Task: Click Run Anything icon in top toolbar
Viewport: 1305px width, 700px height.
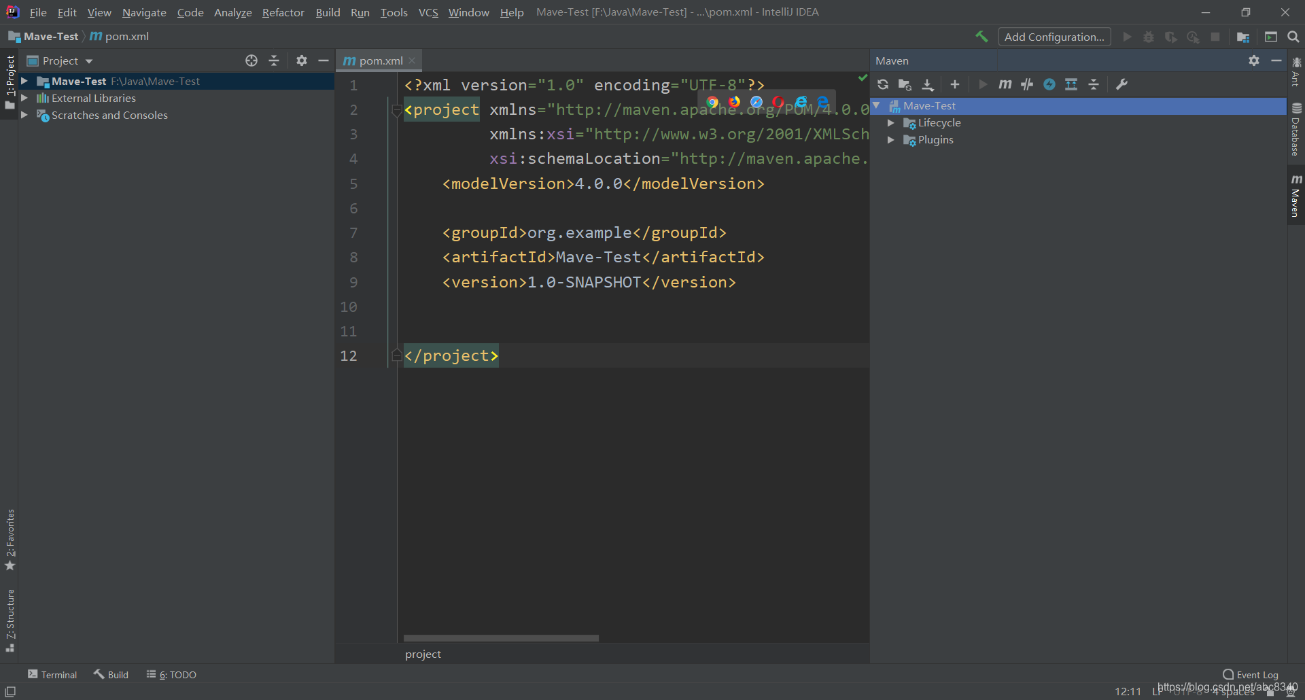Action: pos(1271,37)
